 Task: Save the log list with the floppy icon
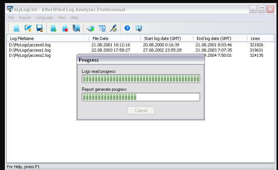[x=40, y=28]
